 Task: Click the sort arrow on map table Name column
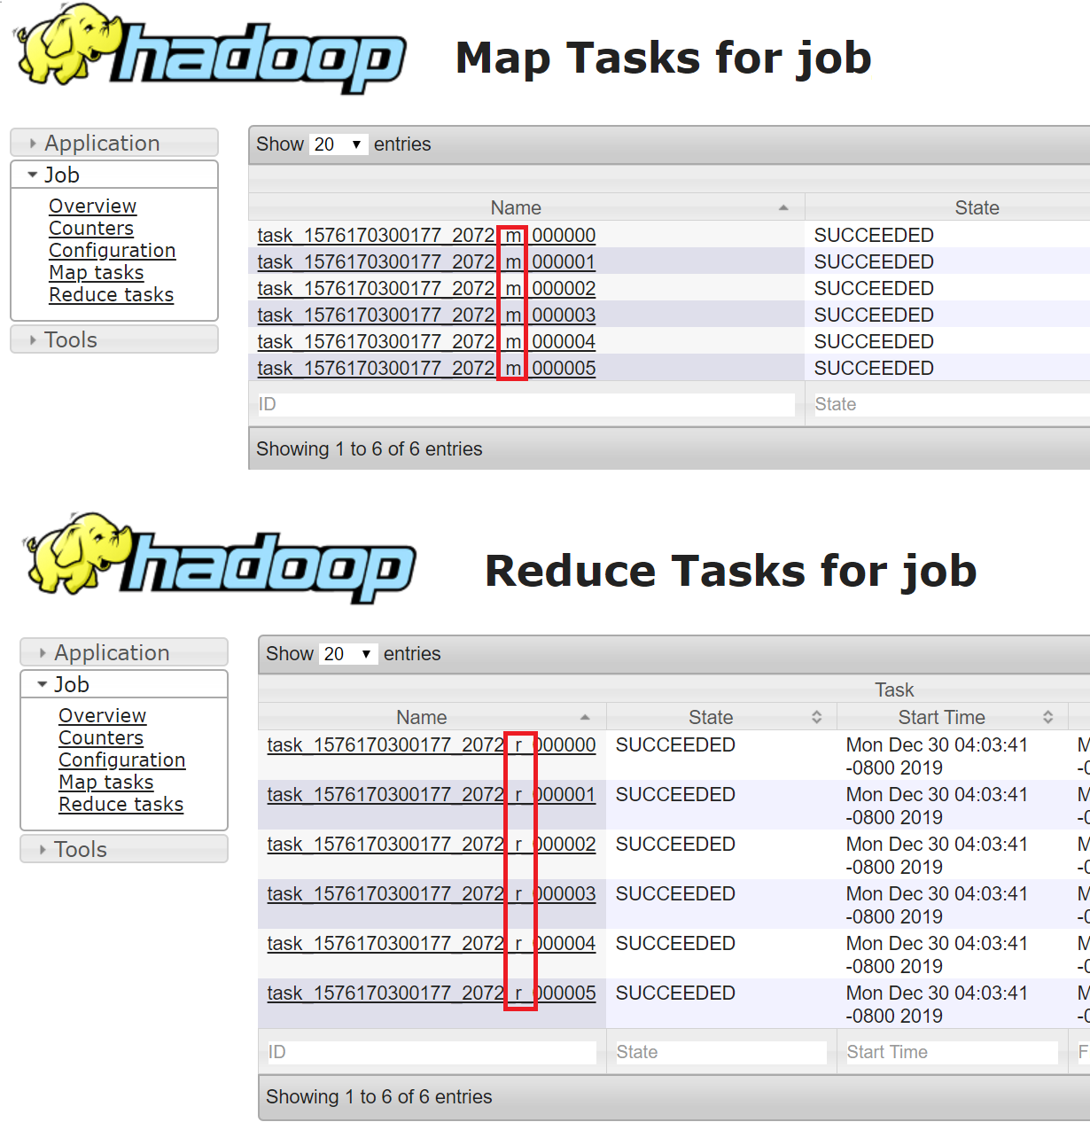[783, 206]
